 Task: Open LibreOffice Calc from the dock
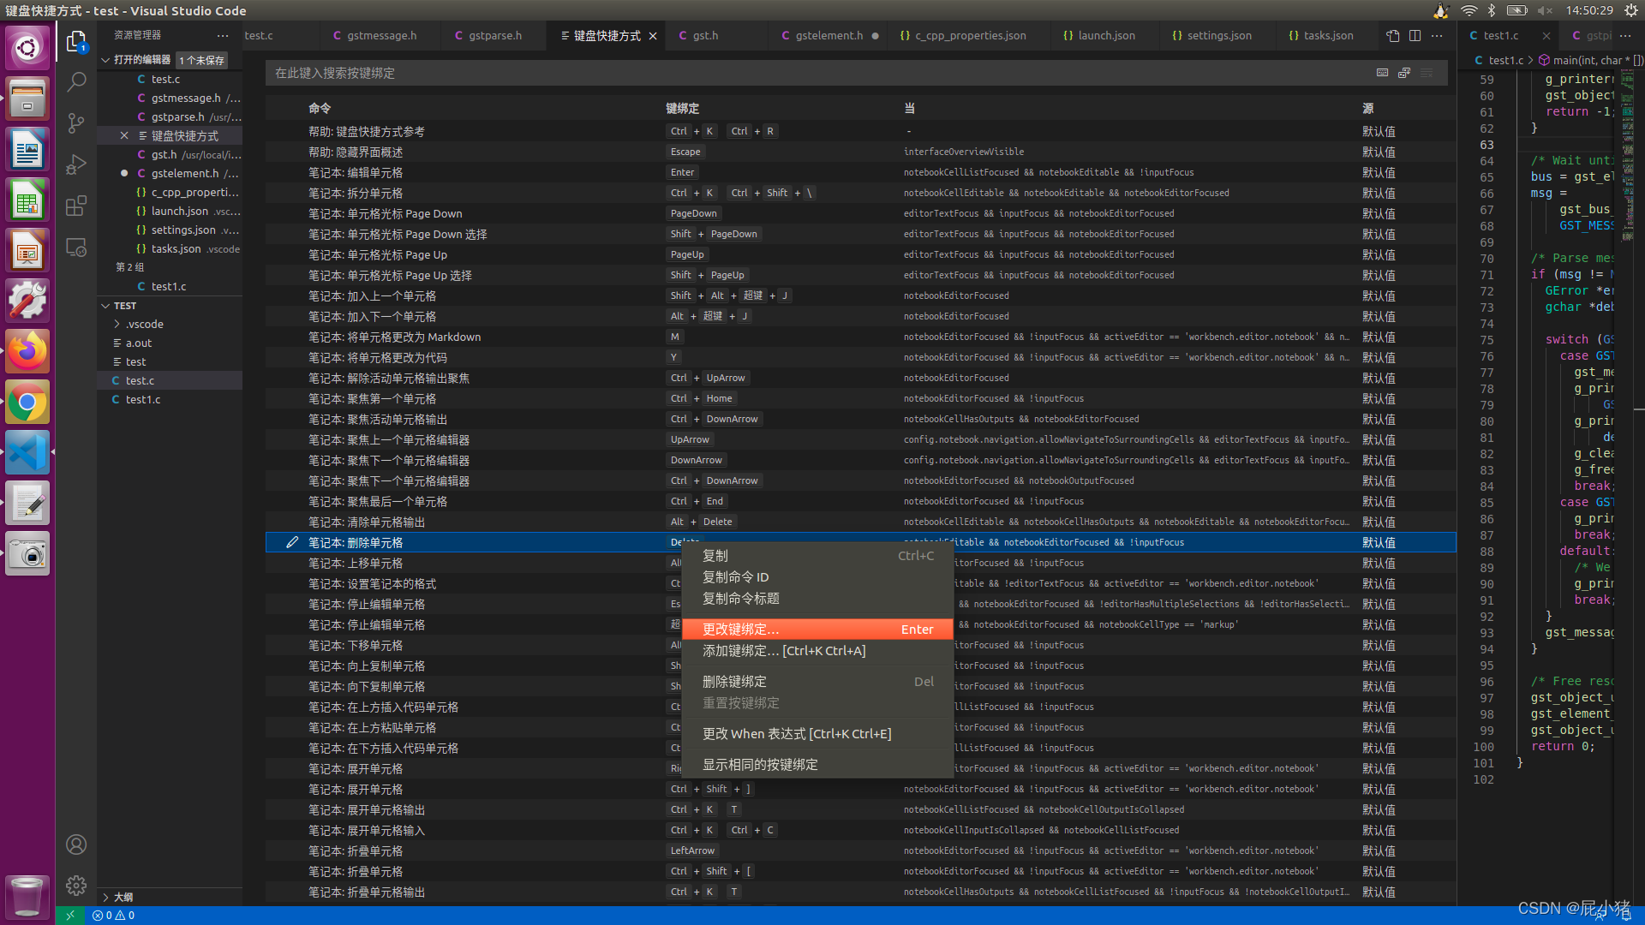tap(27, 200)
